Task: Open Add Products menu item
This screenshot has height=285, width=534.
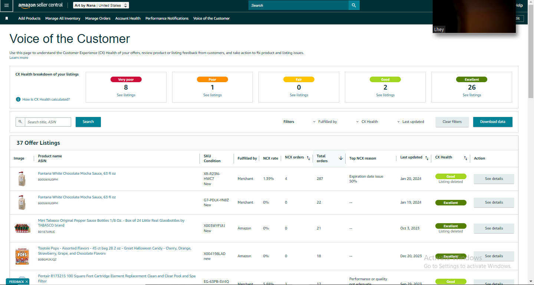Action: (x=29, y=19)
